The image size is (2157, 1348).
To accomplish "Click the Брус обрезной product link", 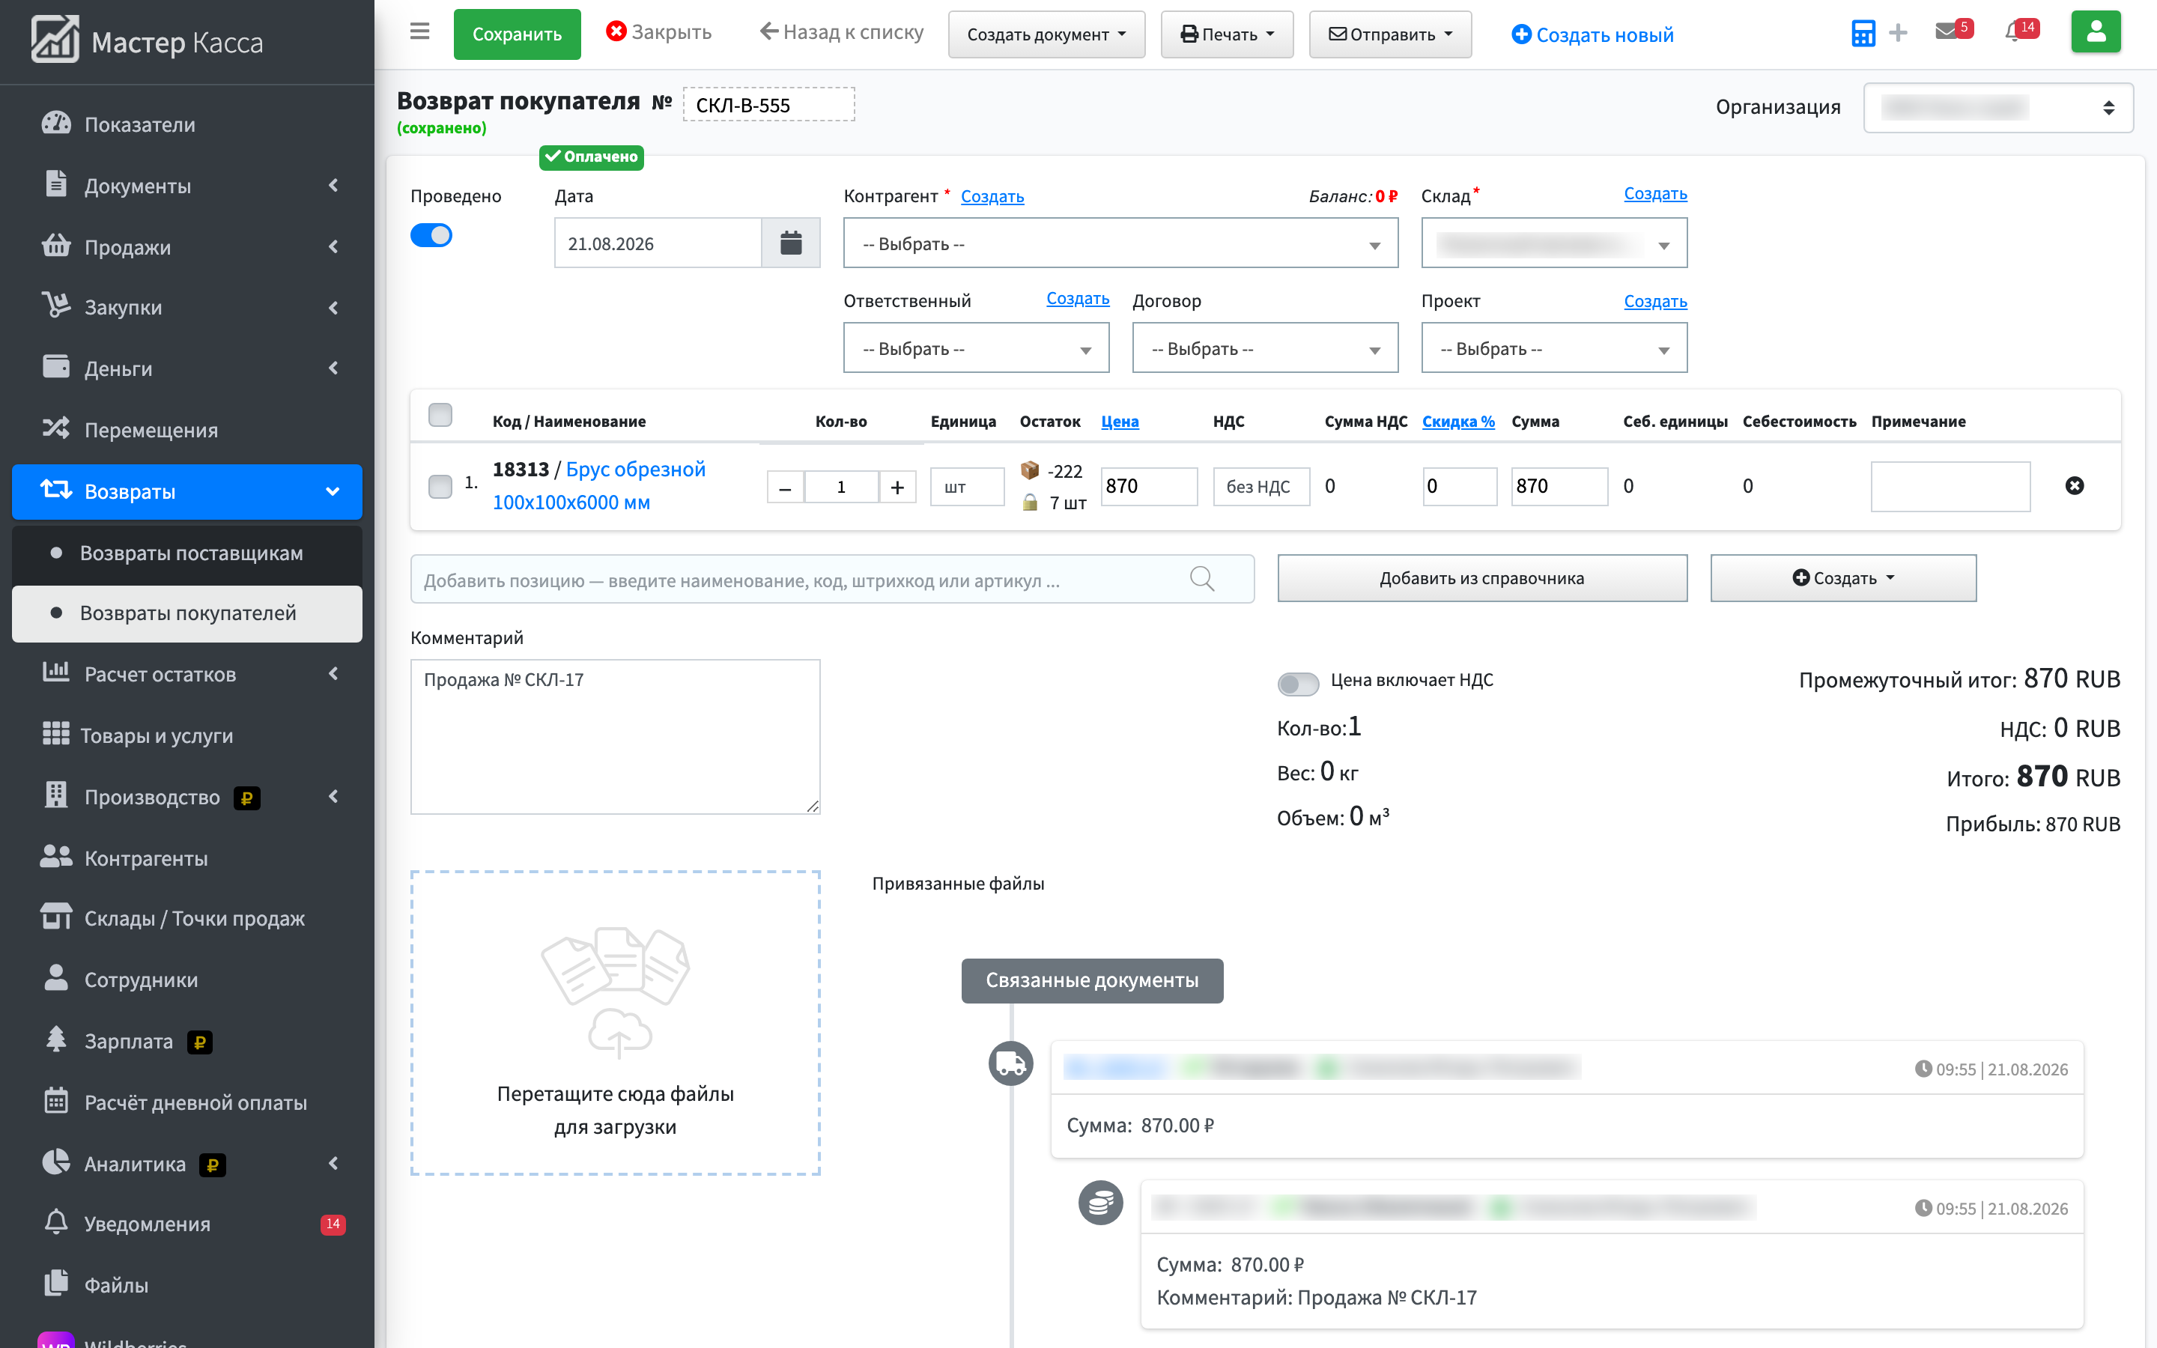I will point(599,486).
